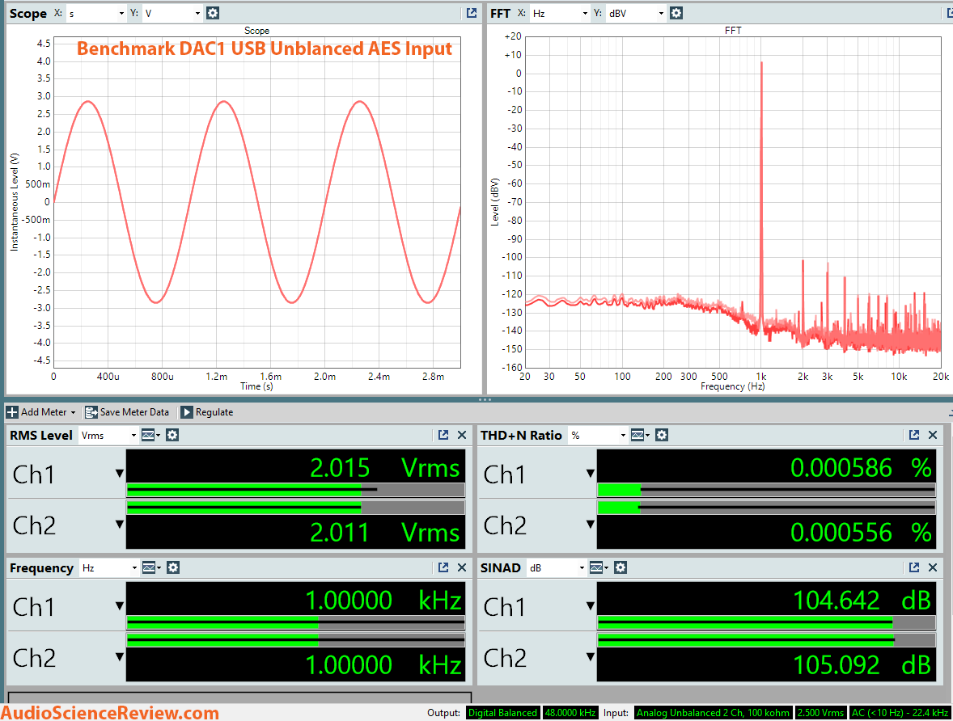Screen dimensions: 953x721
Task: Close the SINAD meter
Action: coord(933,567)
